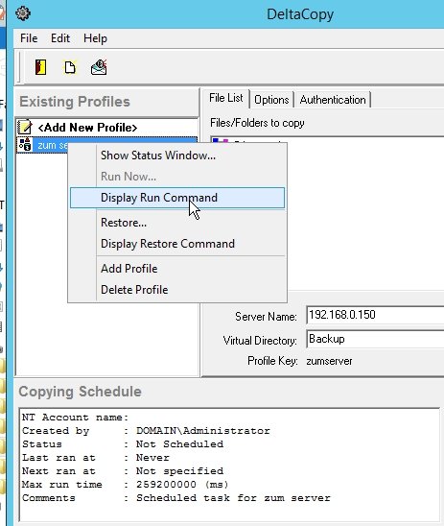This screenshot has height=526, width=444.
Task: Click the DOMAIN\Administrator text
Action: [x=202, y=431]
